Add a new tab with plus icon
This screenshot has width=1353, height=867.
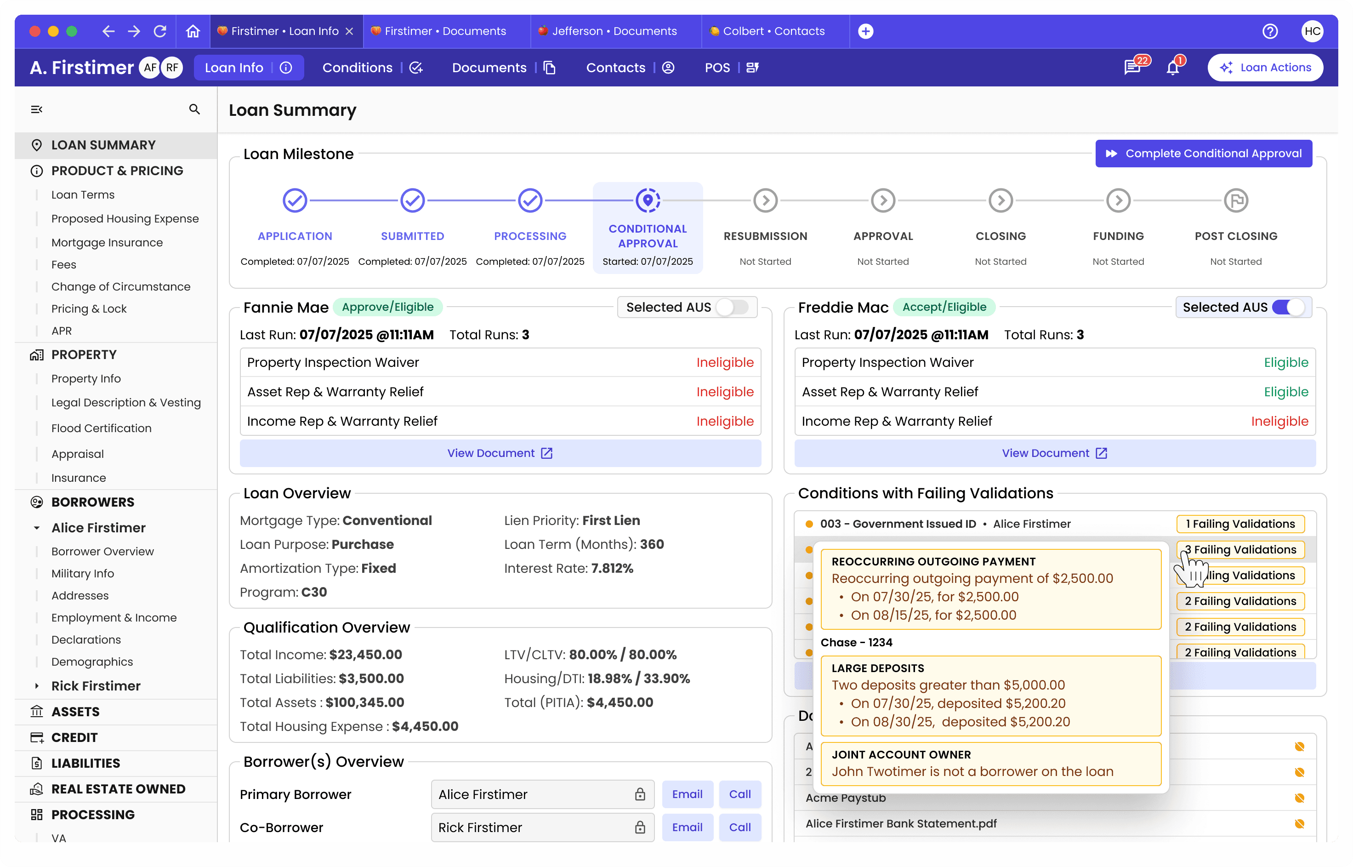click(865, 31)
